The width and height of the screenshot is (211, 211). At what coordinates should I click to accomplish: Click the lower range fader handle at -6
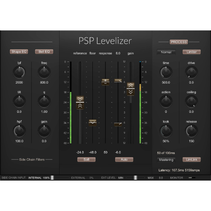click(118, 124)
